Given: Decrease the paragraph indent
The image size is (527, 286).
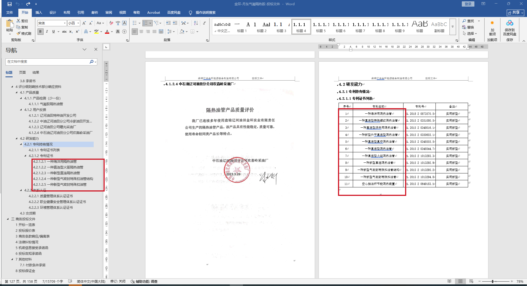Looking at the screenshot, I should point(168,23).
